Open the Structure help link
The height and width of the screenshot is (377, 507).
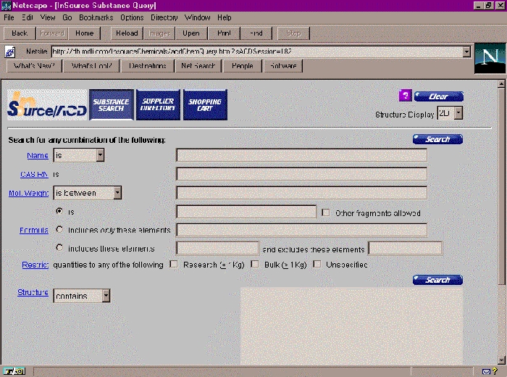tap(33, 292)
